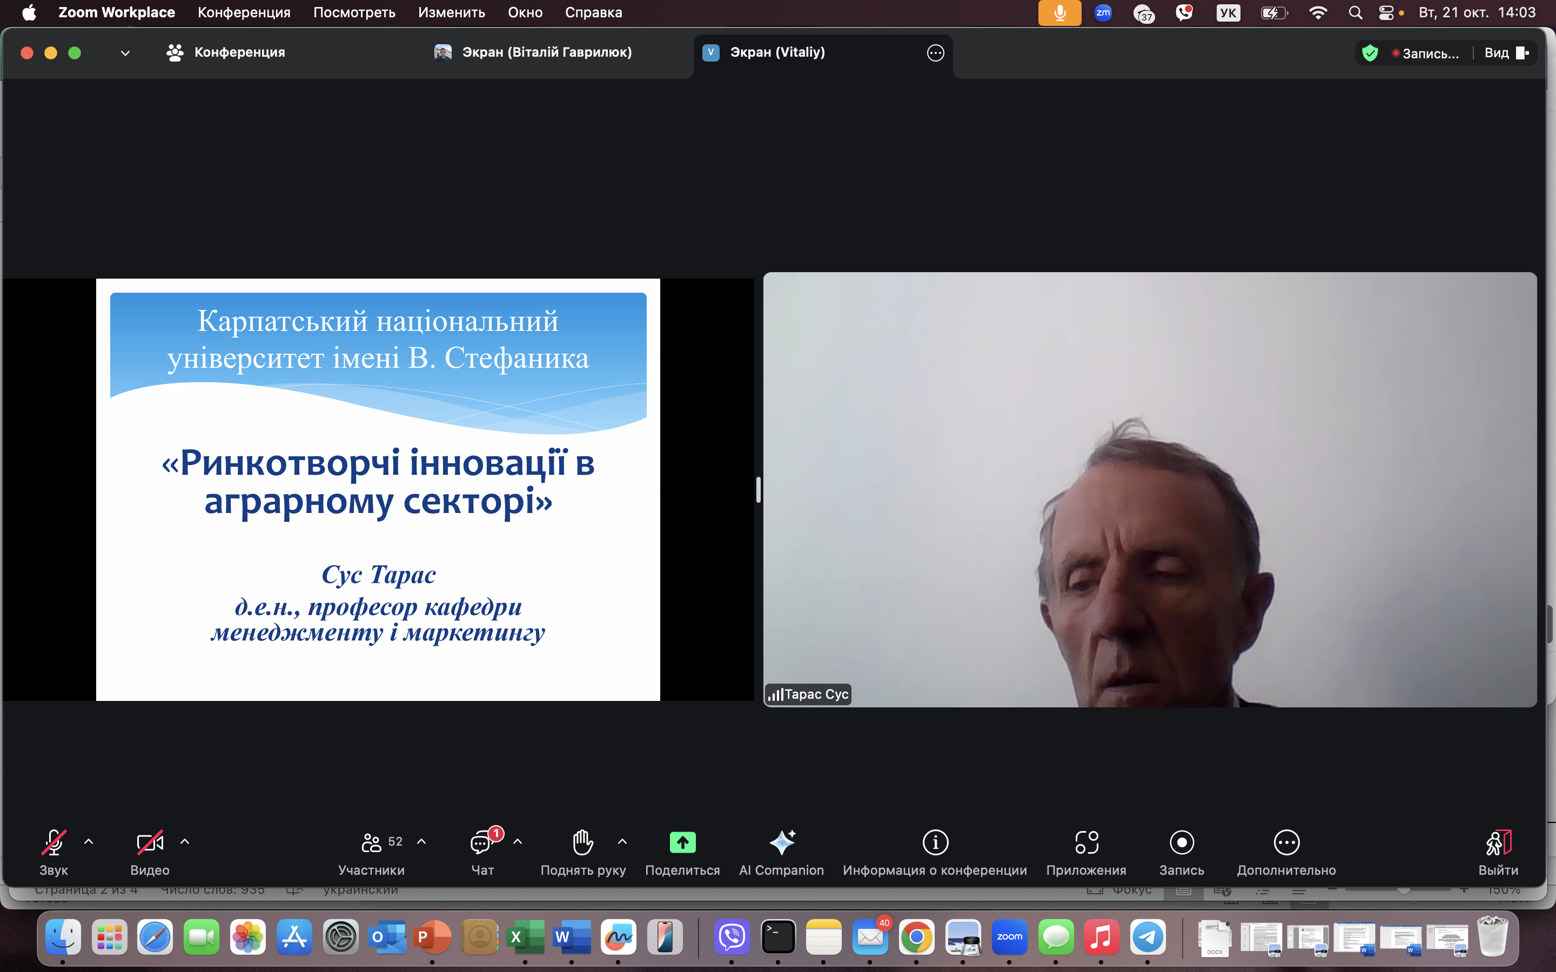Toggle the Record button
Screen dimensions: 1556x972
1181,842
